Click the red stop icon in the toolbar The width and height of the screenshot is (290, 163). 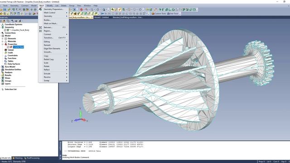coord(81,10)
